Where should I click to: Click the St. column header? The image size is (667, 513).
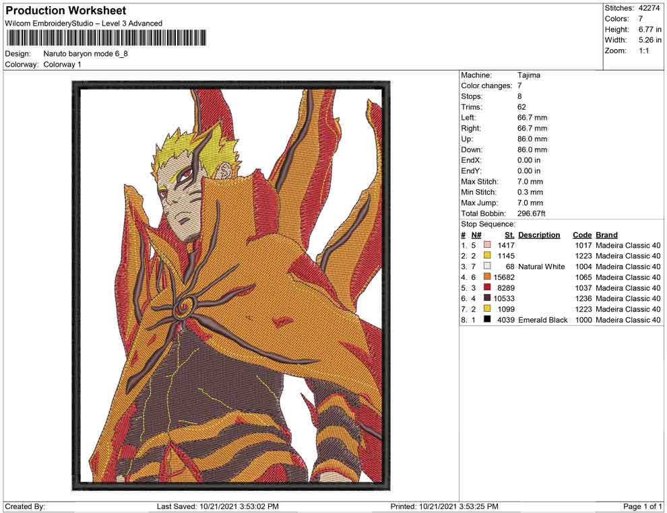point(509,235)
